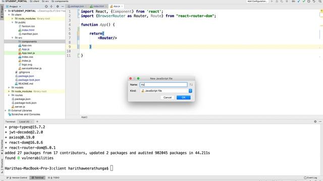Hide terminal panel using minus icon
This screenshot has height=181, width=323.
tap(320, 122)
